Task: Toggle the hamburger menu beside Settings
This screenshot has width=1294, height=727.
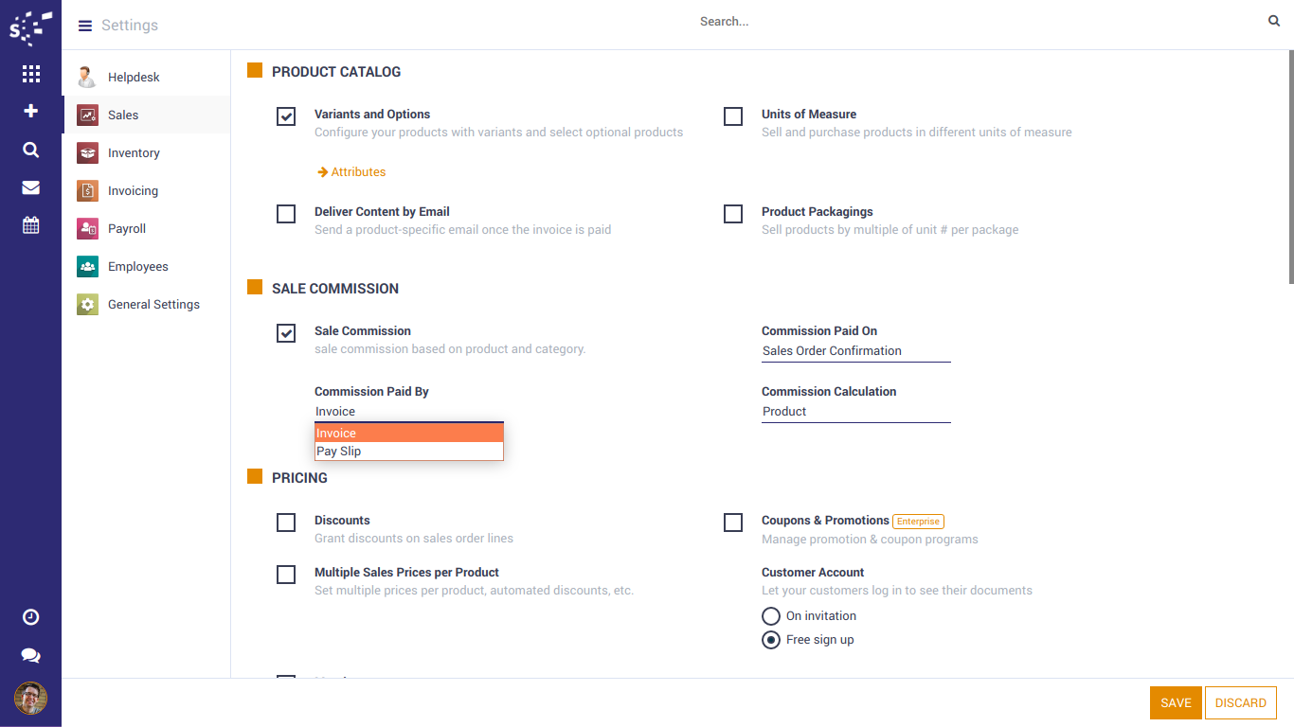Action: pyautogui.click(x=85, y=26)
